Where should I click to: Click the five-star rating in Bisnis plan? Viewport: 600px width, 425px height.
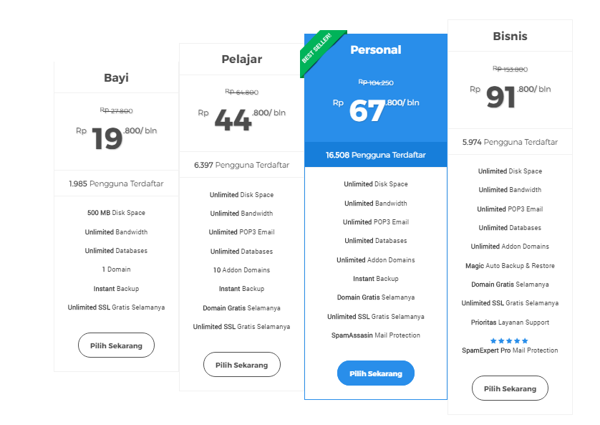click(510, 339)
